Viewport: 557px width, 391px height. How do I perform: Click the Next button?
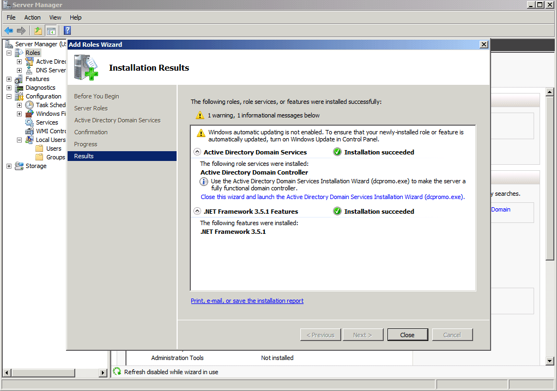click(x=362, y=334)
